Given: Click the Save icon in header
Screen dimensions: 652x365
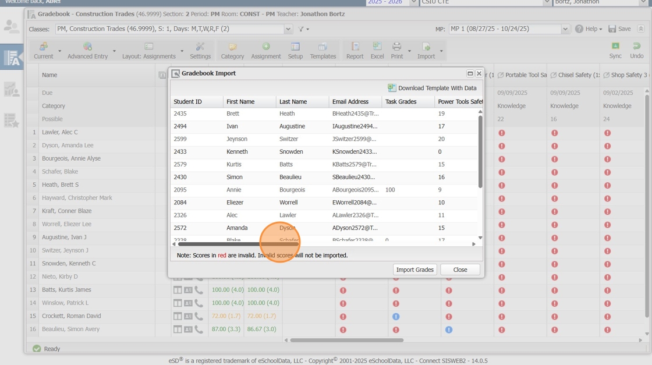Looking at the screenshot, I should [x=612, y=29].
